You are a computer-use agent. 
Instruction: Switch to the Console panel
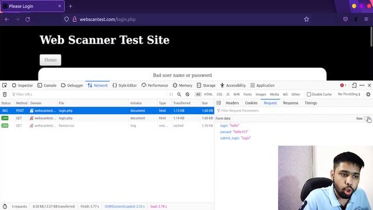point(47,85)
